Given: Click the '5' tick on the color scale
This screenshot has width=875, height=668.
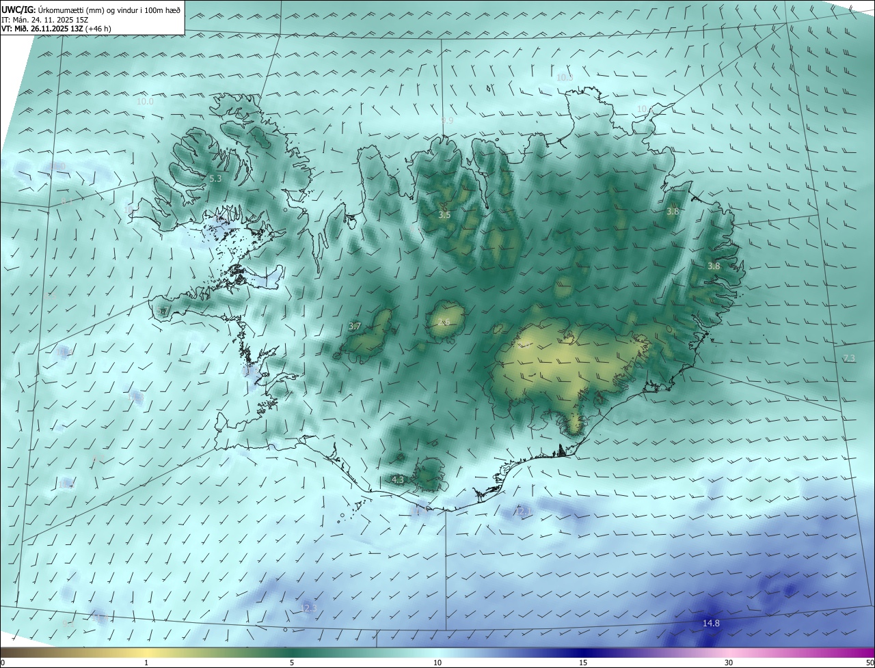Looking at the screenshot, I should 292,663.
